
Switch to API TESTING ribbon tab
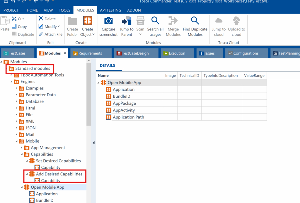coord(110,10)
